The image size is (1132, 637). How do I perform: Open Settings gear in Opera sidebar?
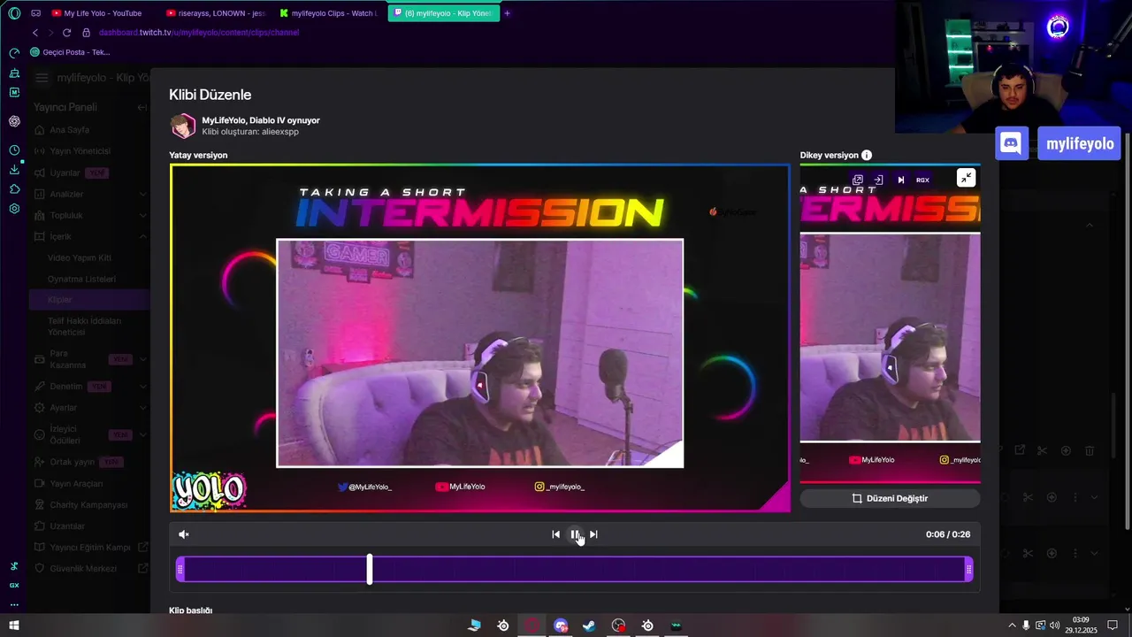tap(14, 209)
